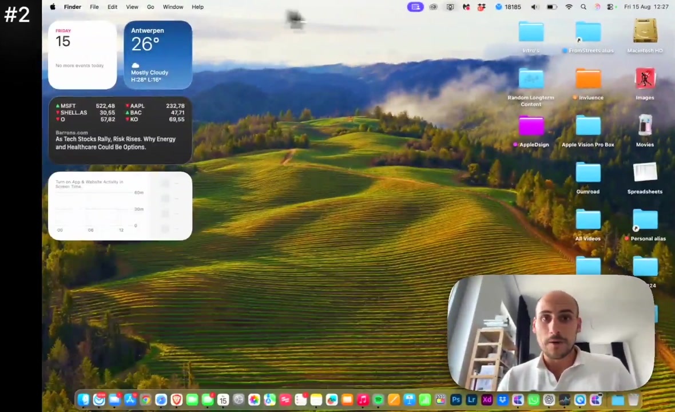Open the Barrons.com tech stocks headline
The width and height of the screenshot is (675, 412).
tap(116, 143)
